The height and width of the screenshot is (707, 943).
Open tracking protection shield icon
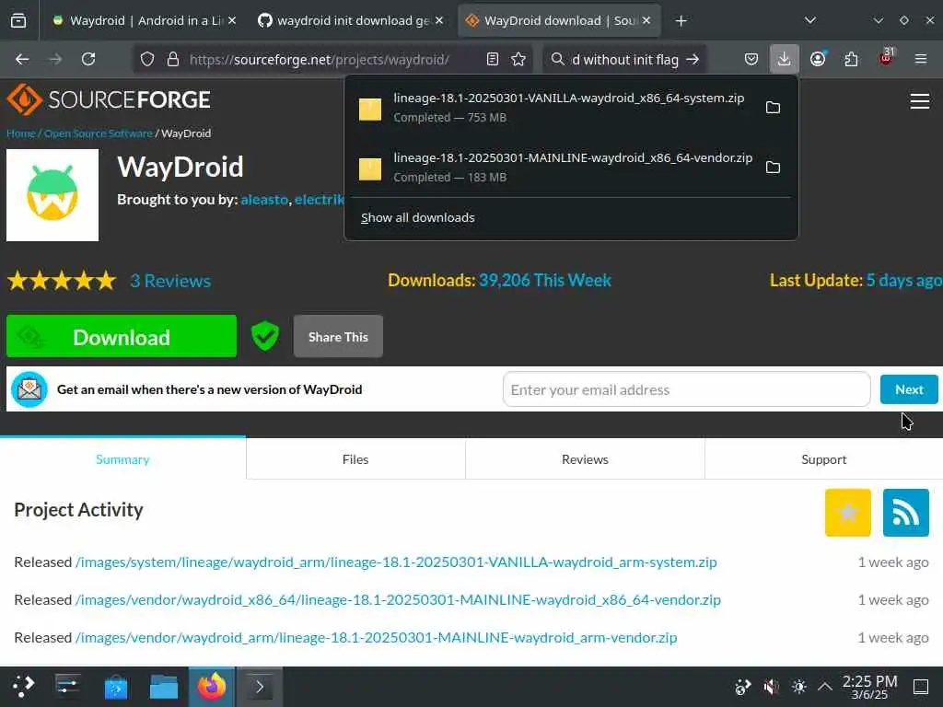pos(147,60)
